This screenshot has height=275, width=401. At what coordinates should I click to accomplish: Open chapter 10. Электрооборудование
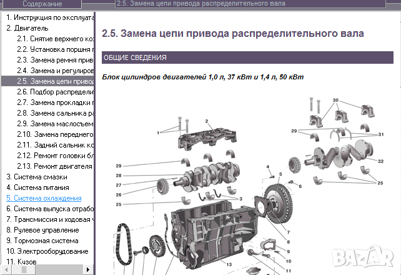coord(47,251)
